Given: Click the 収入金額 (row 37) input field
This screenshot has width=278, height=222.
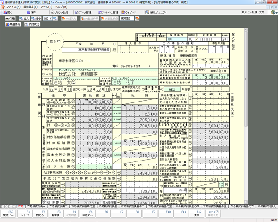Looking at the screenshot, I should [x=94, y=167].
